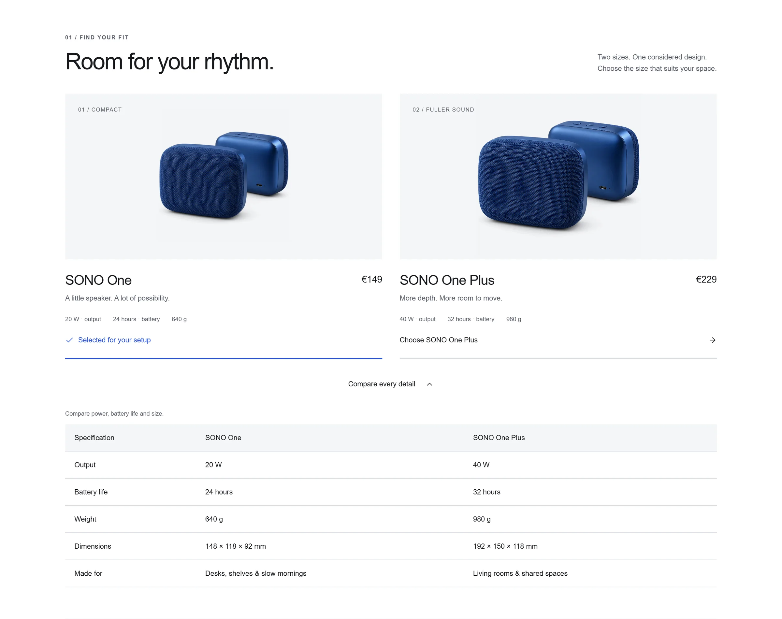Click the 148 × 118 × 92 mm cell
This screenshot has height=619, width=782.
click(236, 546)
